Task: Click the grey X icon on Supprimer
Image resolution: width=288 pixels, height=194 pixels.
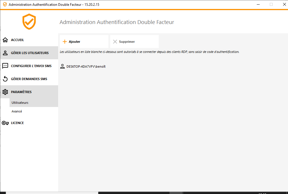Action: tap(115, 42)
